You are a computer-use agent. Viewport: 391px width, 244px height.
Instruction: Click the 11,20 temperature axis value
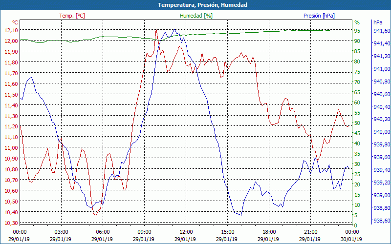click(11, 126)
